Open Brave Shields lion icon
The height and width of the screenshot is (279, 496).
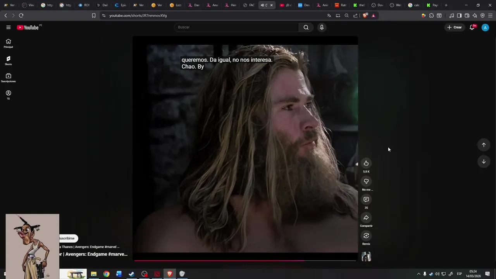pos(365,15)
